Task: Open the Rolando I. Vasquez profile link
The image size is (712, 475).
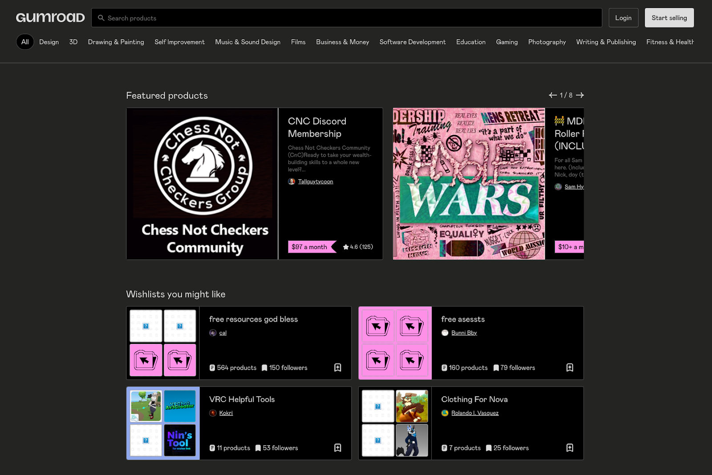Action: click(x=475, y=413)
